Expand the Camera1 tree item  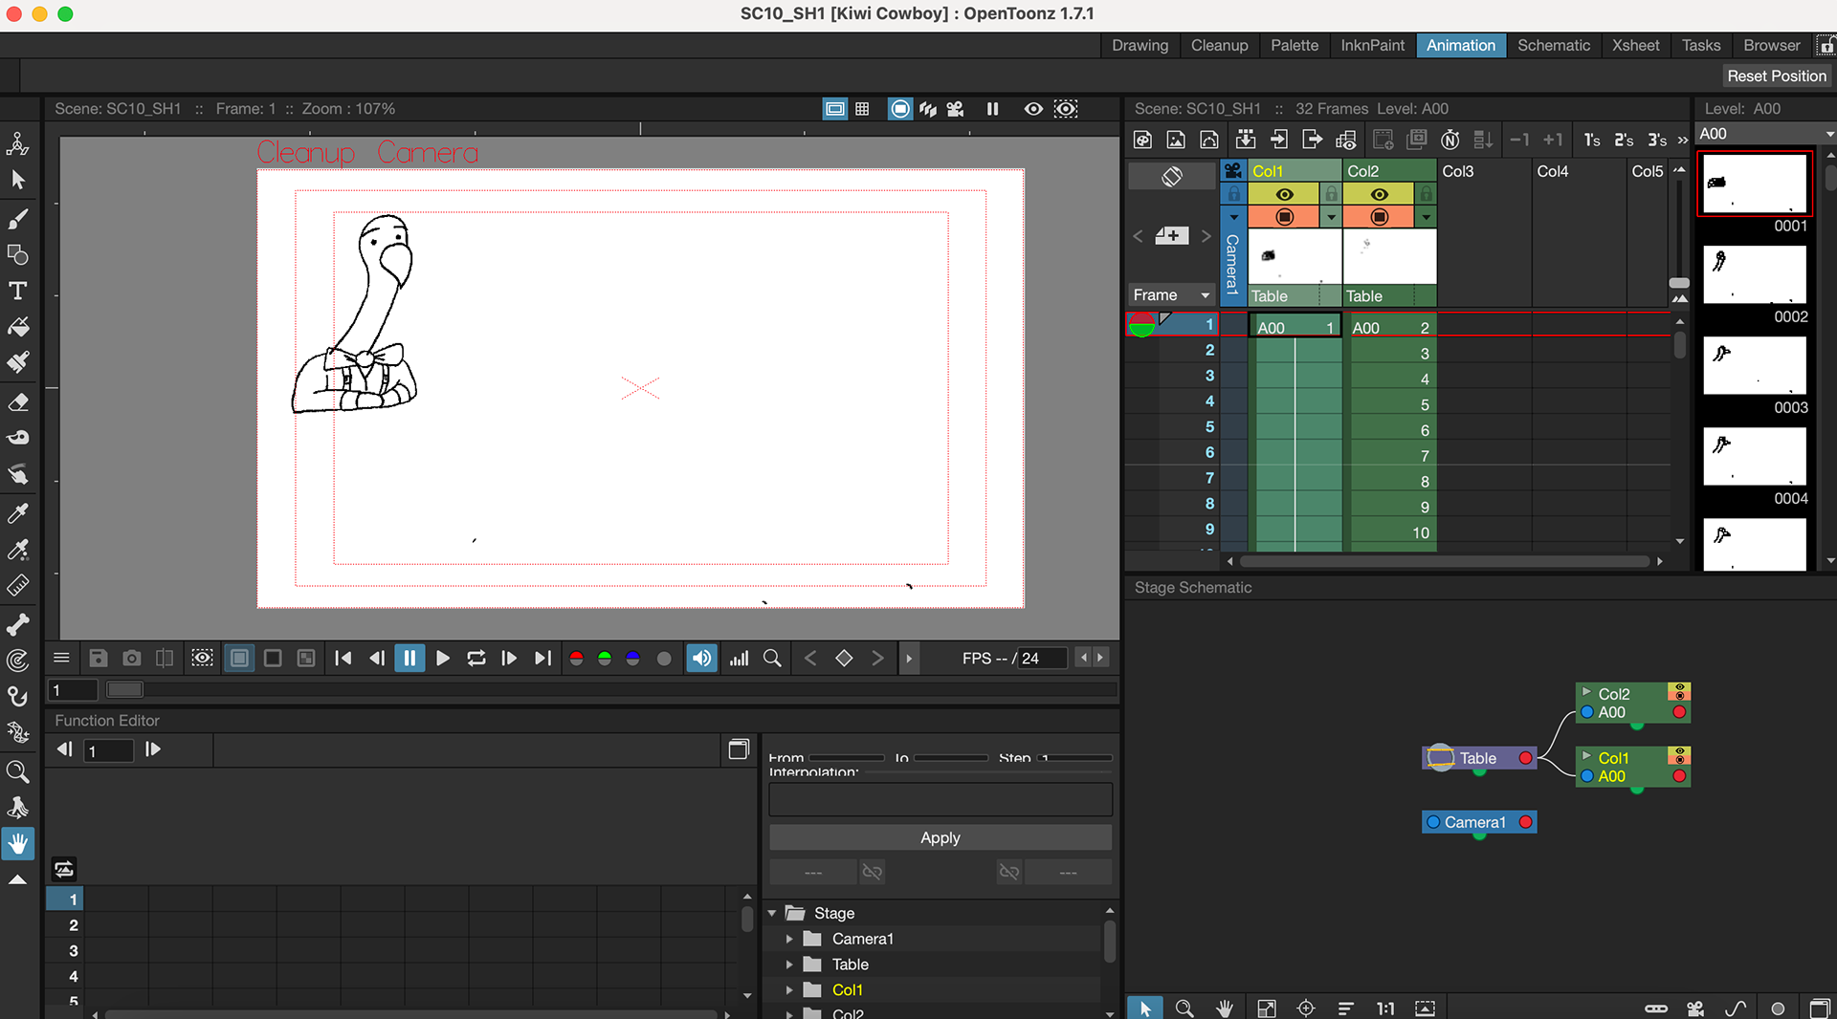[789, 939]
